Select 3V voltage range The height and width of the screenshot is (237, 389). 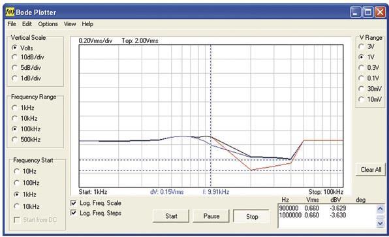(x=362, y=46)
